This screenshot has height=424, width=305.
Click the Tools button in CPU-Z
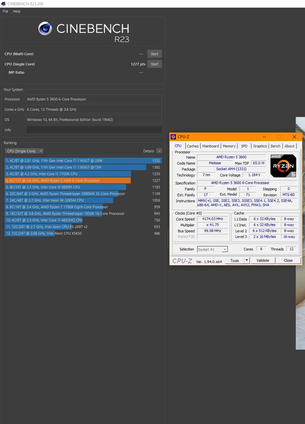235,260
